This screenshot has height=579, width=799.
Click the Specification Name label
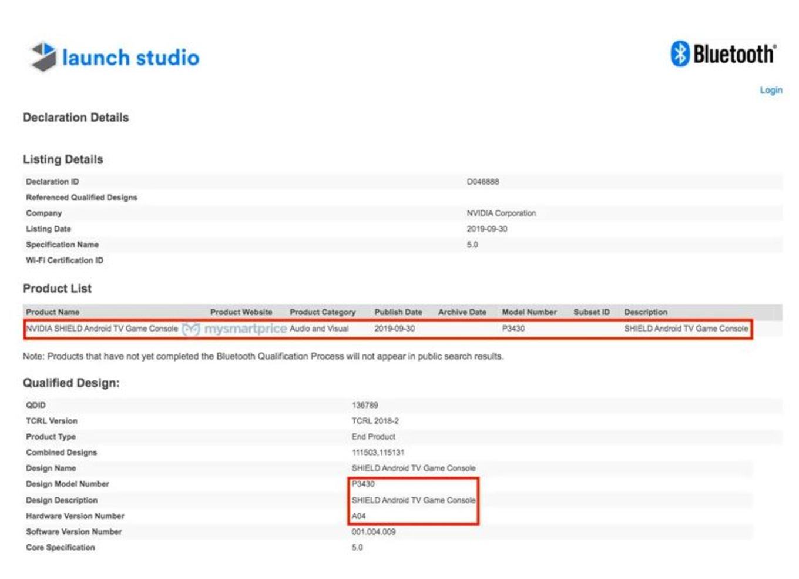(x=62, y=245)
